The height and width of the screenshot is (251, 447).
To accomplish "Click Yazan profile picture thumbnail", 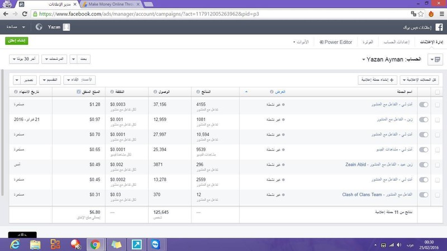I will [66, 27].
